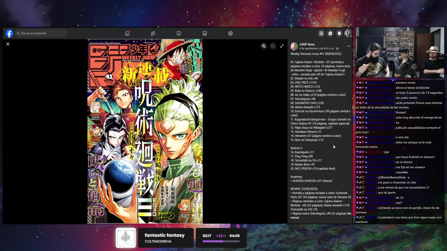
Task: Click the audio waveform indicator icon
Action: pyautogui.click(x=221, y=236)
